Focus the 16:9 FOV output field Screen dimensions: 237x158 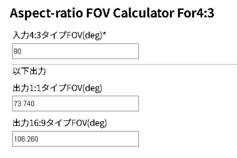pos(76,139)
